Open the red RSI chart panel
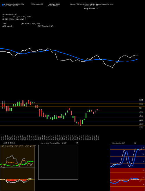The image size is (145, 191). (127, 179)
